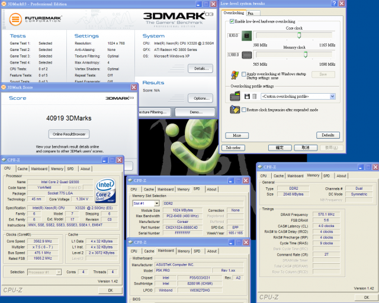Click the Windows startup flag icon
The image size is (379, 303).
[235, 75]
